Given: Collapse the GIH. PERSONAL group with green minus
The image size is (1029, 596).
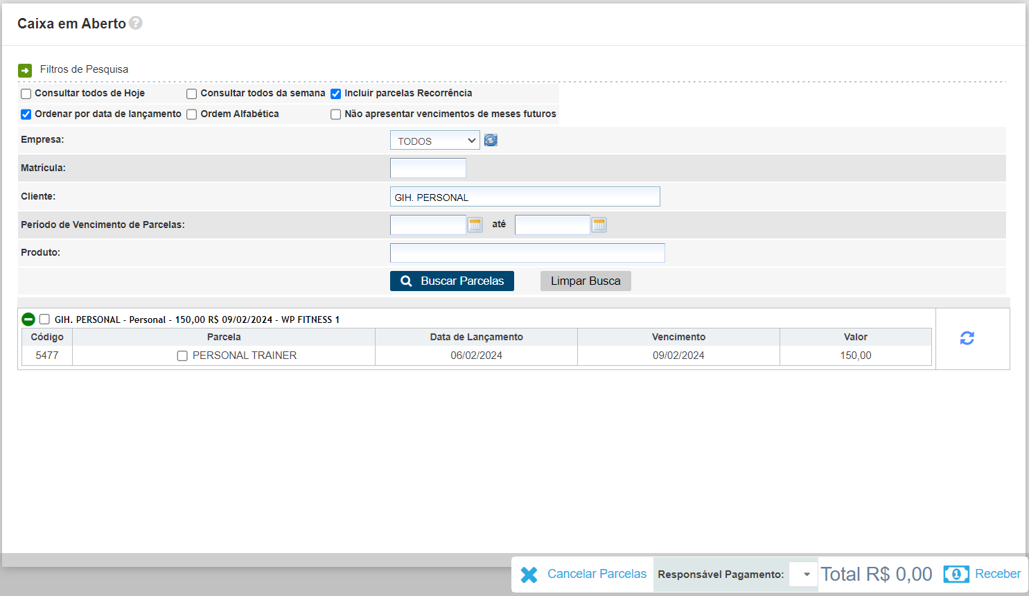Looking at the screenshot, I should 28,319.
